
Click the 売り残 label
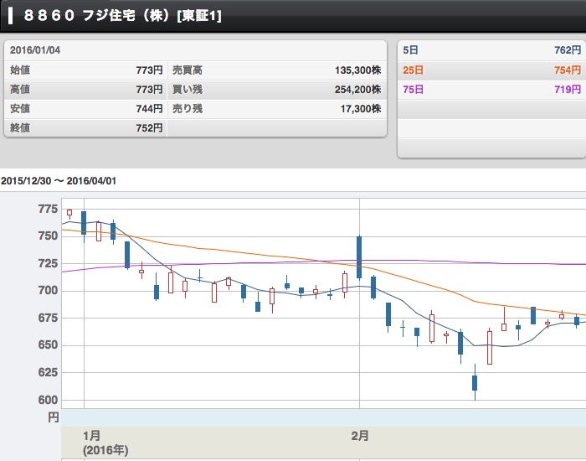pos(188,108)
